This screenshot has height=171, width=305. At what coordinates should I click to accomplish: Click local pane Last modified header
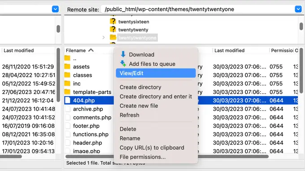19,51
